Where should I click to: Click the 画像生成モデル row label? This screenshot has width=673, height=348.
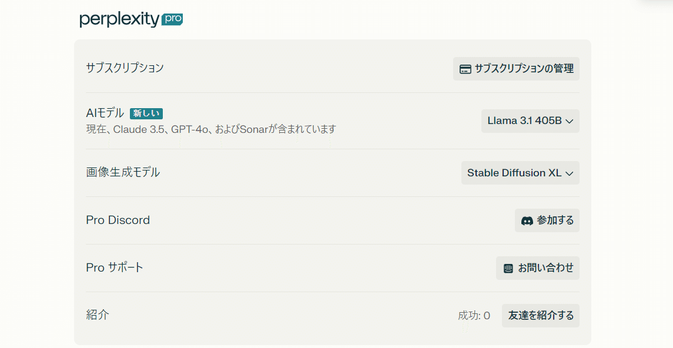(x=123, y=172)
